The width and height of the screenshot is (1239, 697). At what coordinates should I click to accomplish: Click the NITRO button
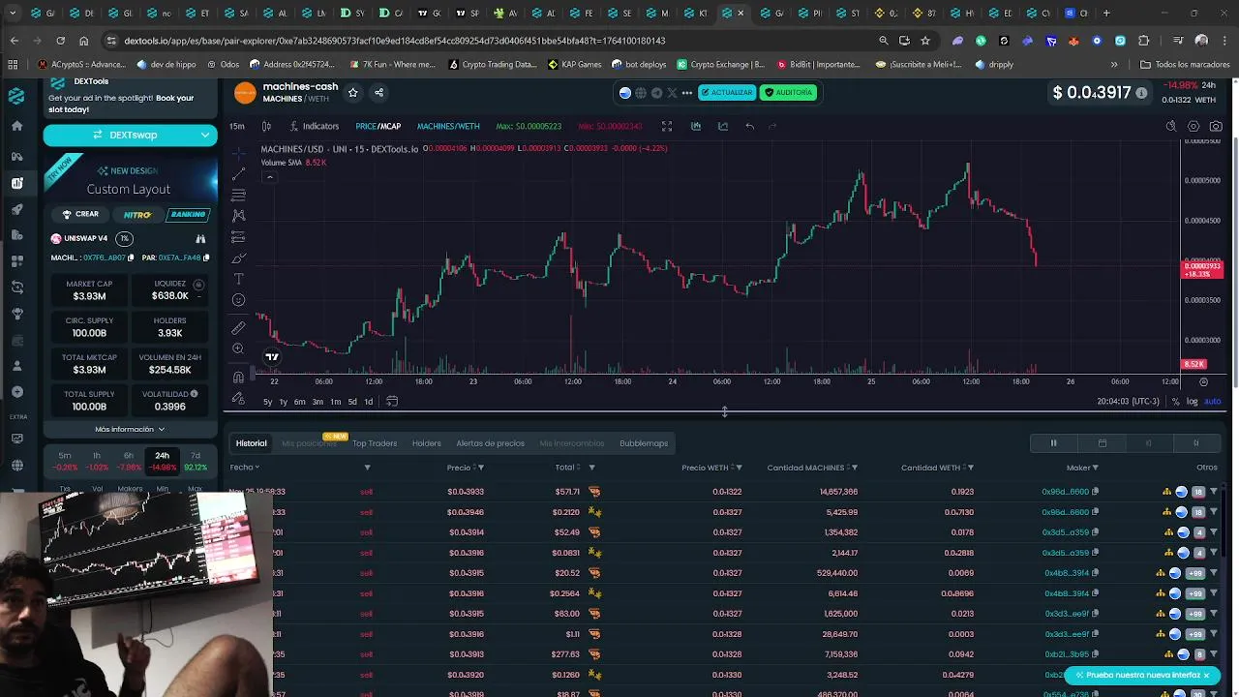point(136,214)
